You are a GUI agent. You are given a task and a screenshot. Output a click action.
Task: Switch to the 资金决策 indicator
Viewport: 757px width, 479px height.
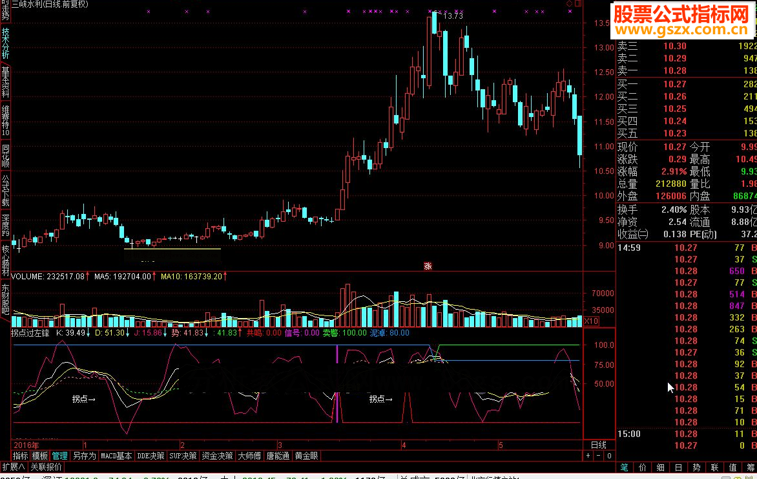pos(217,456)
